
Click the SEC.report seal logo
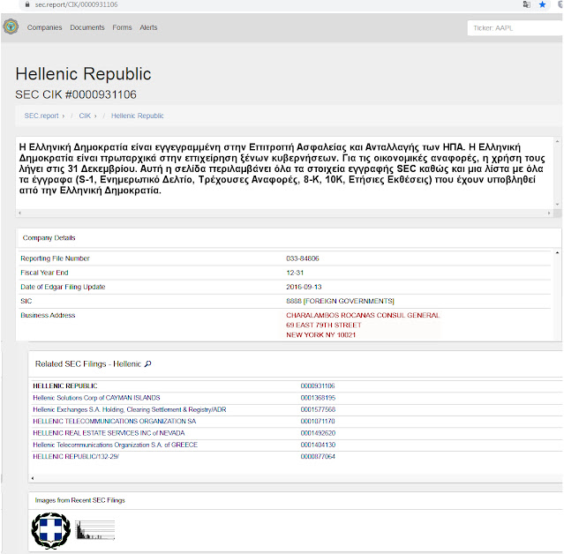(11, 26)
